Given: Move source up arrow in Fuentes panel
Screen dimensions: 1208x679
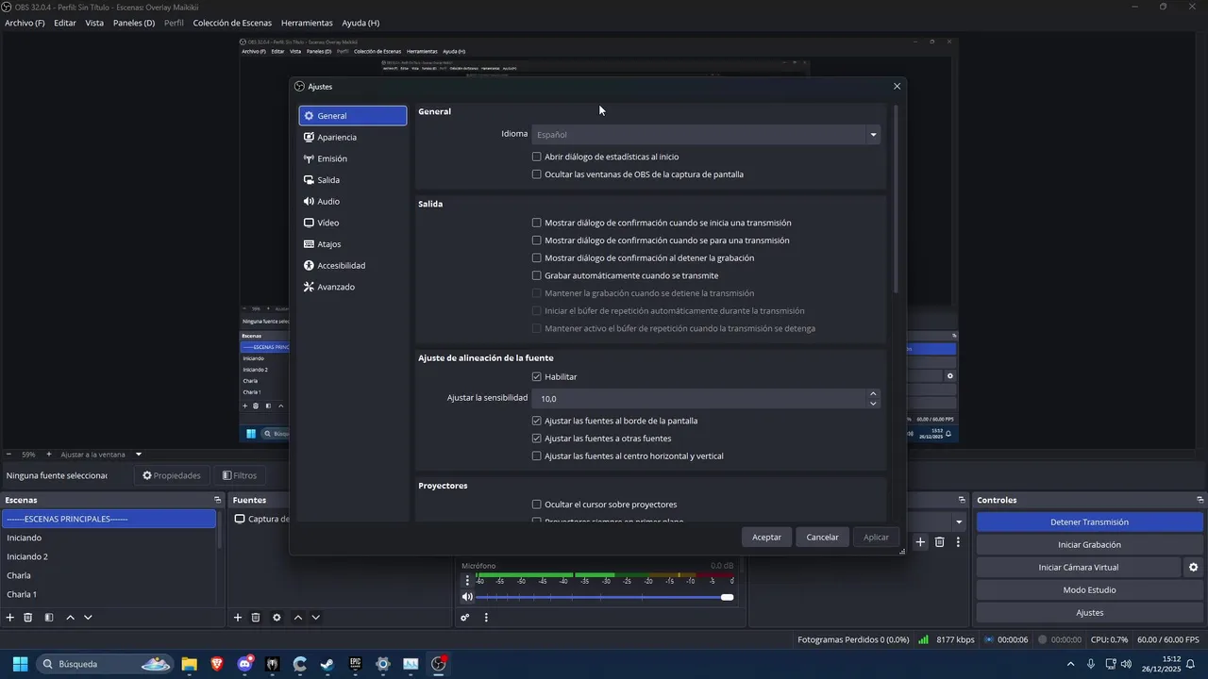Looking at the screenshot, I should point(298,618).
